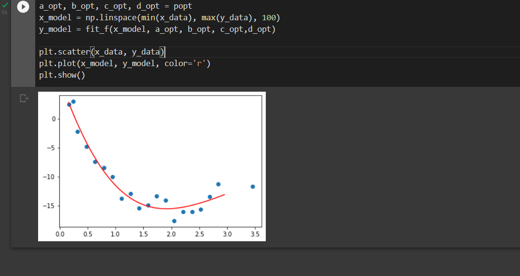Click the '0s' execution time label

coord(5,12)
